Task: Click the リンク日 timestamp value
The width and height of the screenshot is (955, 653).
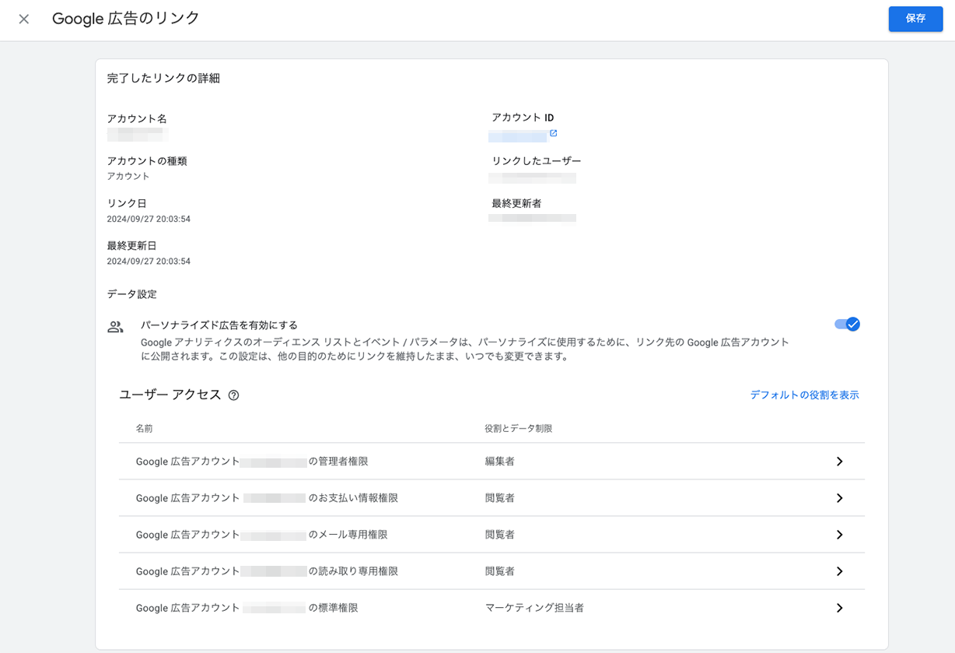Action: [x=149, y=219]
